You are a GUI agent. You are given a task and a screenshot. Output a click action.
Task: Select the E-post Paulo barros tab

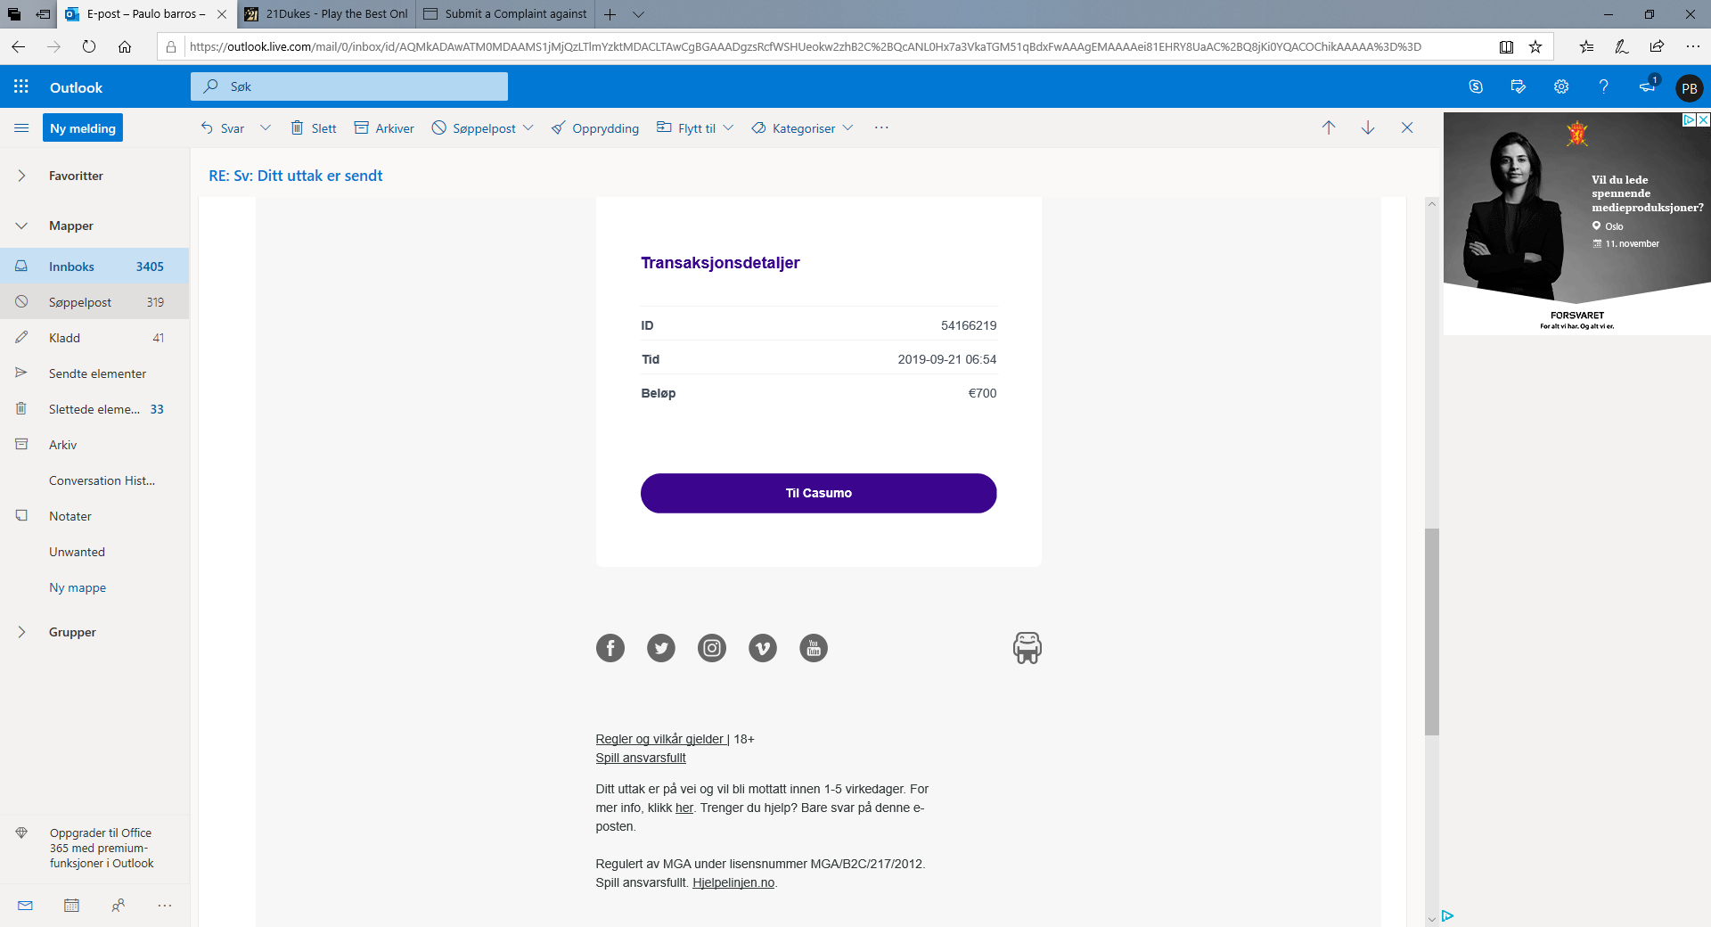click(x=146, y=14)
